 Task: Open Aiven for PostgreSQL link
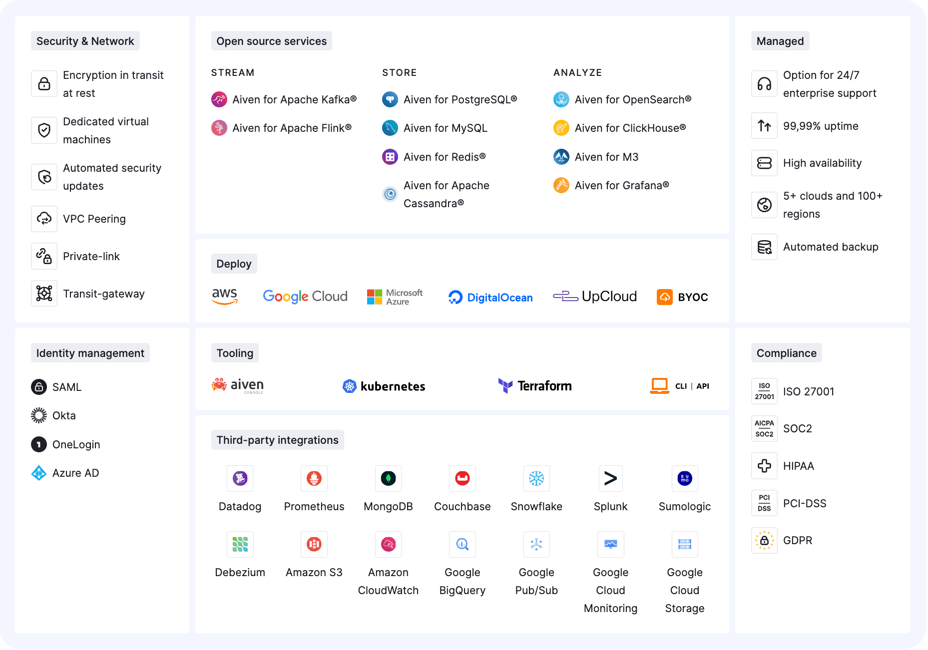(x=460, y=100)
